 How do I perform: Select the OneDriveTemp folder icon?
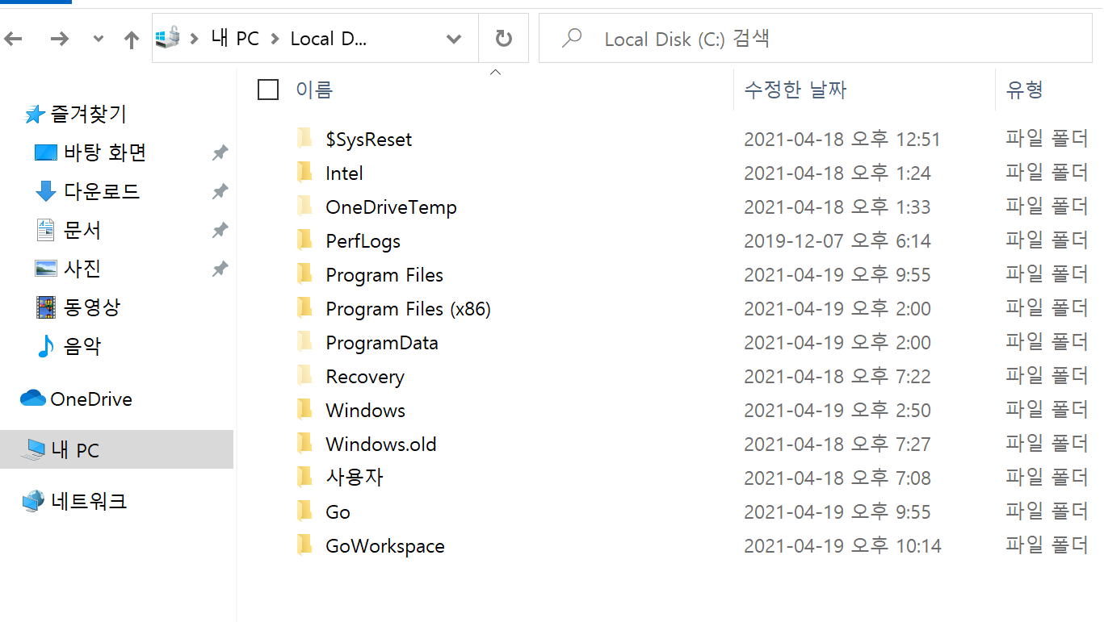[x=305, y=206]
